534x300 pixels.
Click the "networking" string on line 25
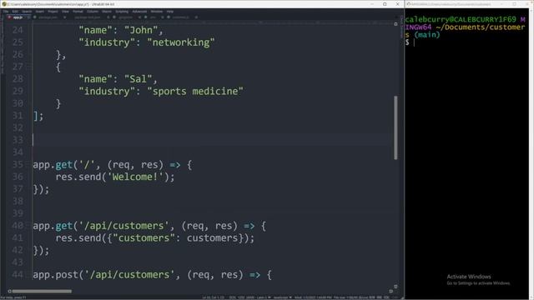tap(181, 42)
